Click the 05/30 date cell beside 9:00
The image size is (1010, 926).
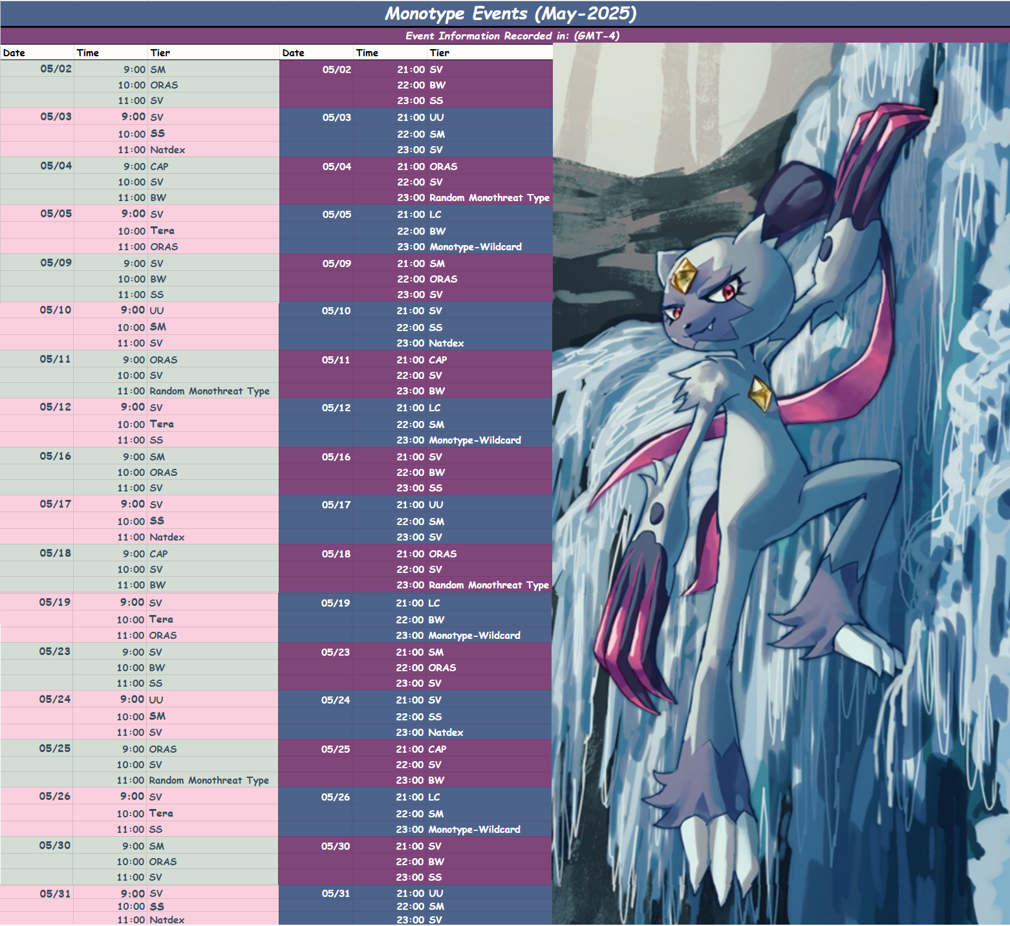(54, 845)
